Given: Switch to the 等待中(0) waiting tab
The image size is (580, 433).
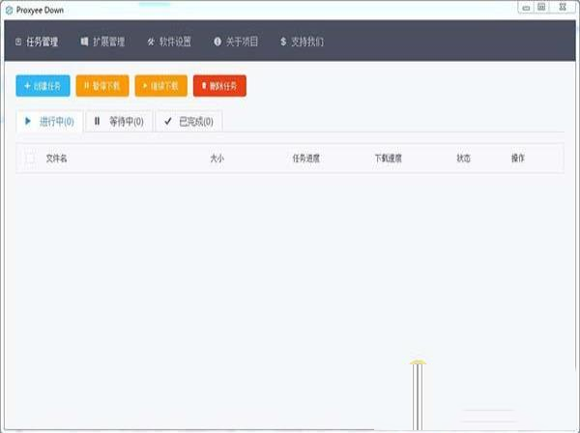Looking at the screenshot, I should (x=119, y=121).
